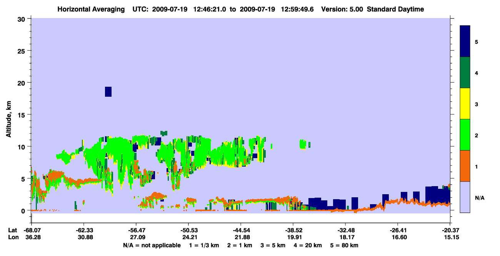Click the colorbar label '3'
Viewport: 500px width, 256px height.
click(x=477, y=104)
